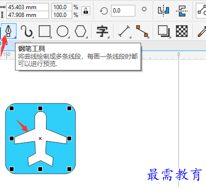Viewport: 206px width, 190px height.
Task: Click the height field 47.908 mm
Action: point(28,15)
